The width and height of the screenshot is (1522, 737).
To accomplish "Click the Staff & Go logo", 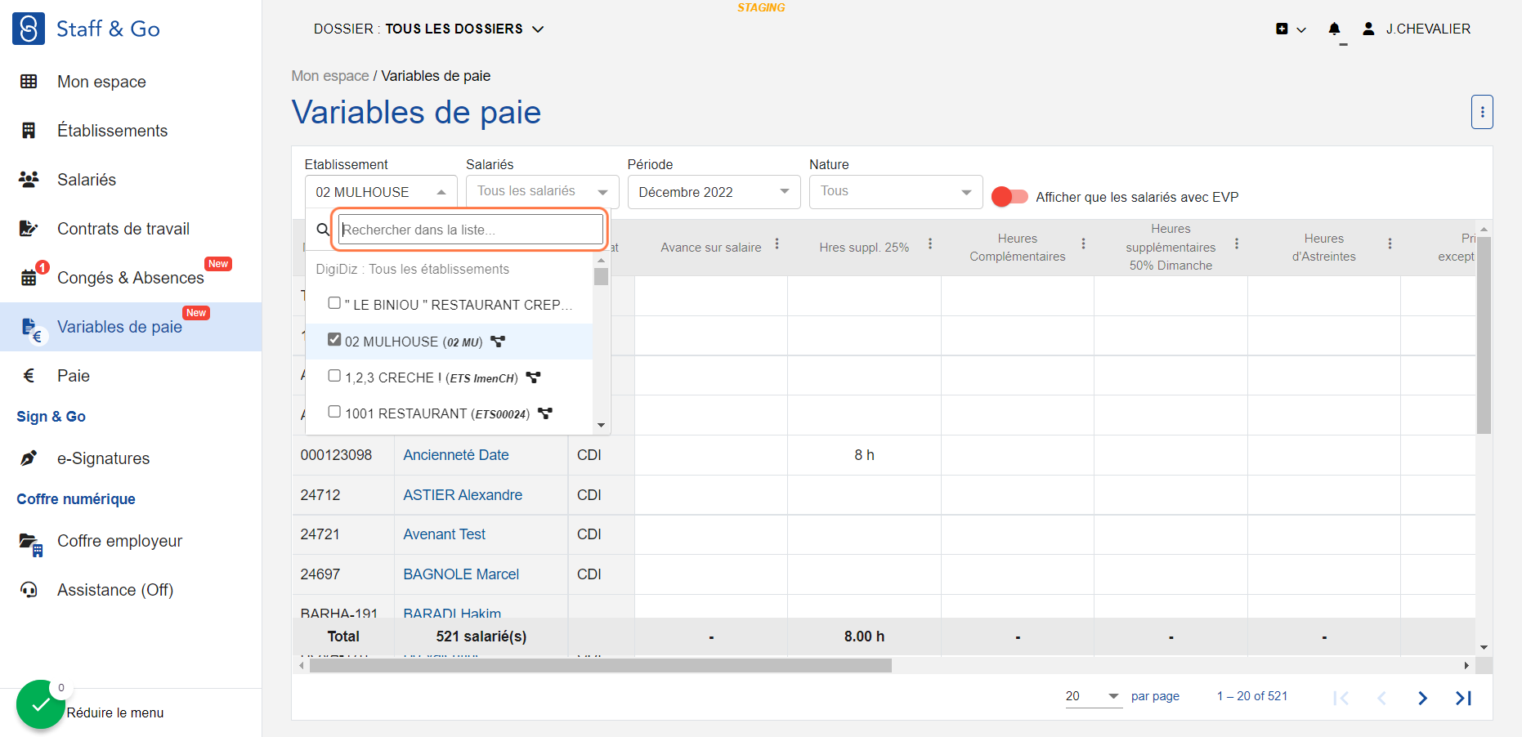I will (86, 29).
